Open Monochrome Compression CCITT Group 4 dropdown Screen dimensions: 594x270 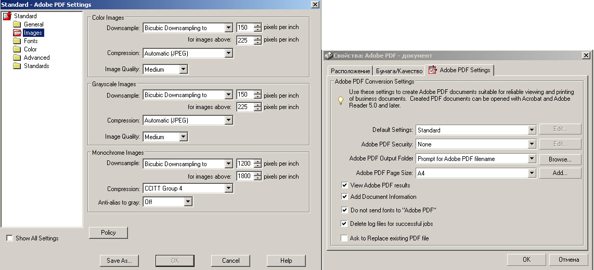click(x=228, y=188)
